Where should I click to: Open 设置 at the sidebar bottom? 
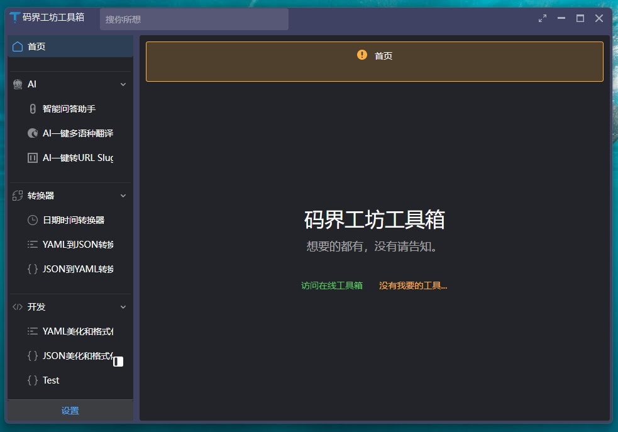(70, 411)
